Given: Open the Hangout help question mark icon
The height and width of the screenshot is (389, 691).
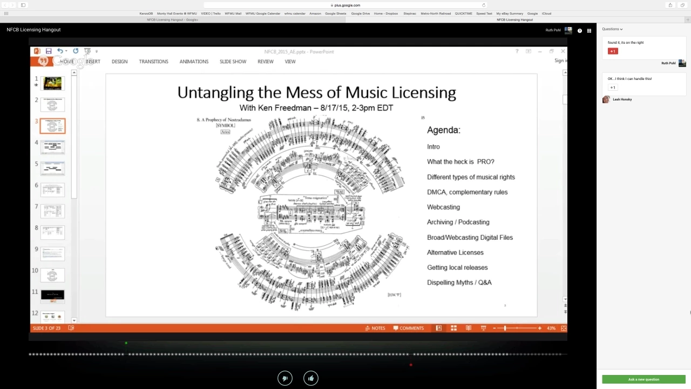Looking at the screenshot, I should (580, 31).
